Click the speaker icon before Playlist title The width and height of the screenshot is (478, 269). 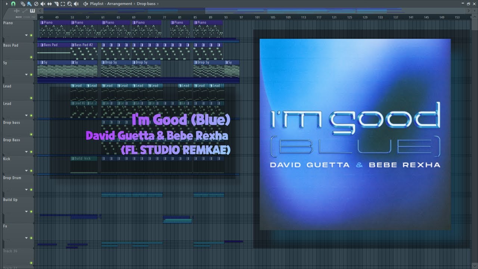[86, 4]
